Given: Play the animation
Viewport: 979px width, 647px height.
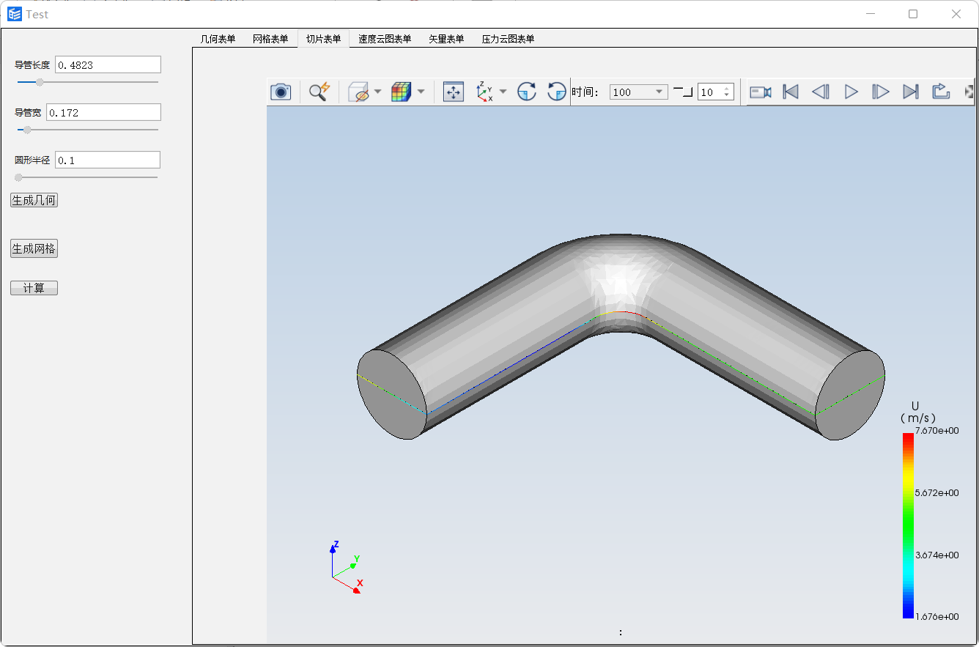Looking at the screenshot, I should pyautogui.click(x=851, y=92).
